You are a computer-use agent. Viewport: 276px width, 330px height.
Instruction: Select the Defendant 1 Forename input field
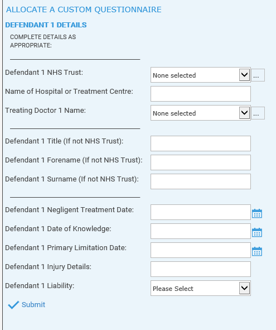click(201, 162)
